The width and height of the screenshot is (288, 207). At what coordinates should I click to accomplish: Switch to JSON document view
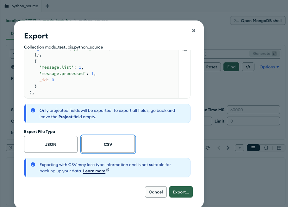[x=266, y=148]
